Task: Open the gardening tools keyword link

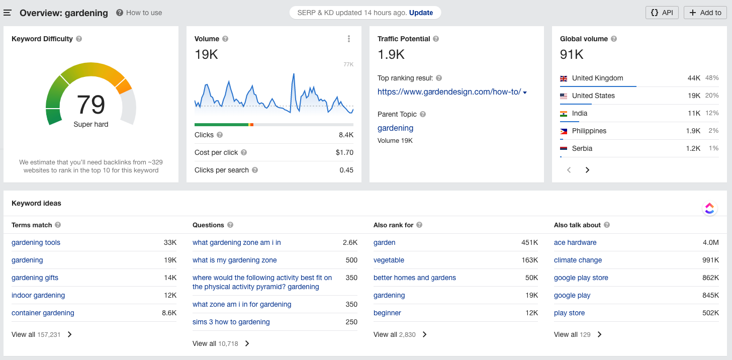Action: pyautogui.click(x=36, y=242)
